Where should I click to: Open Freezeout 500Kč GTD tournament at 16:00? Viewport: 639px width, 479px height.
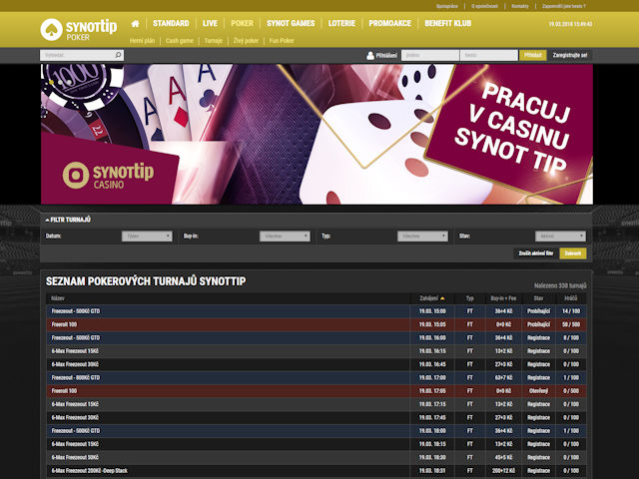click(316, 337)
